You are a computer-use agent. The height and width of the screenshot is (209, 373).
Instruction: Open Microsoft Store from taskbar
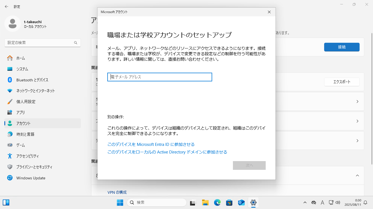[229, 202]
